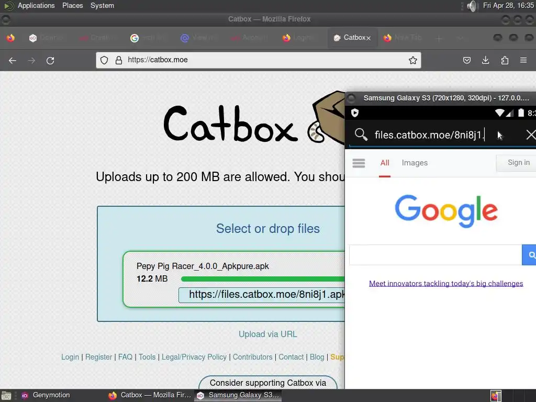
Task: Open the Firefox downloads panel
Action: (x=485, y=61)
